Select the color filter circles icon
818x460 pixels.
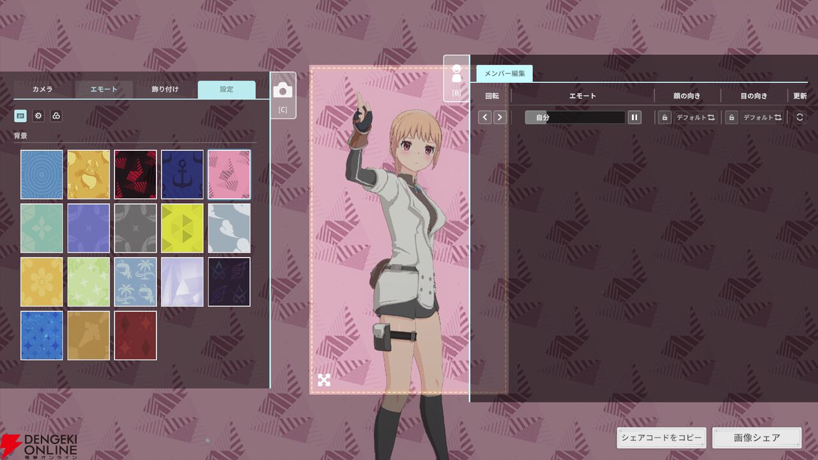[56, 116]
